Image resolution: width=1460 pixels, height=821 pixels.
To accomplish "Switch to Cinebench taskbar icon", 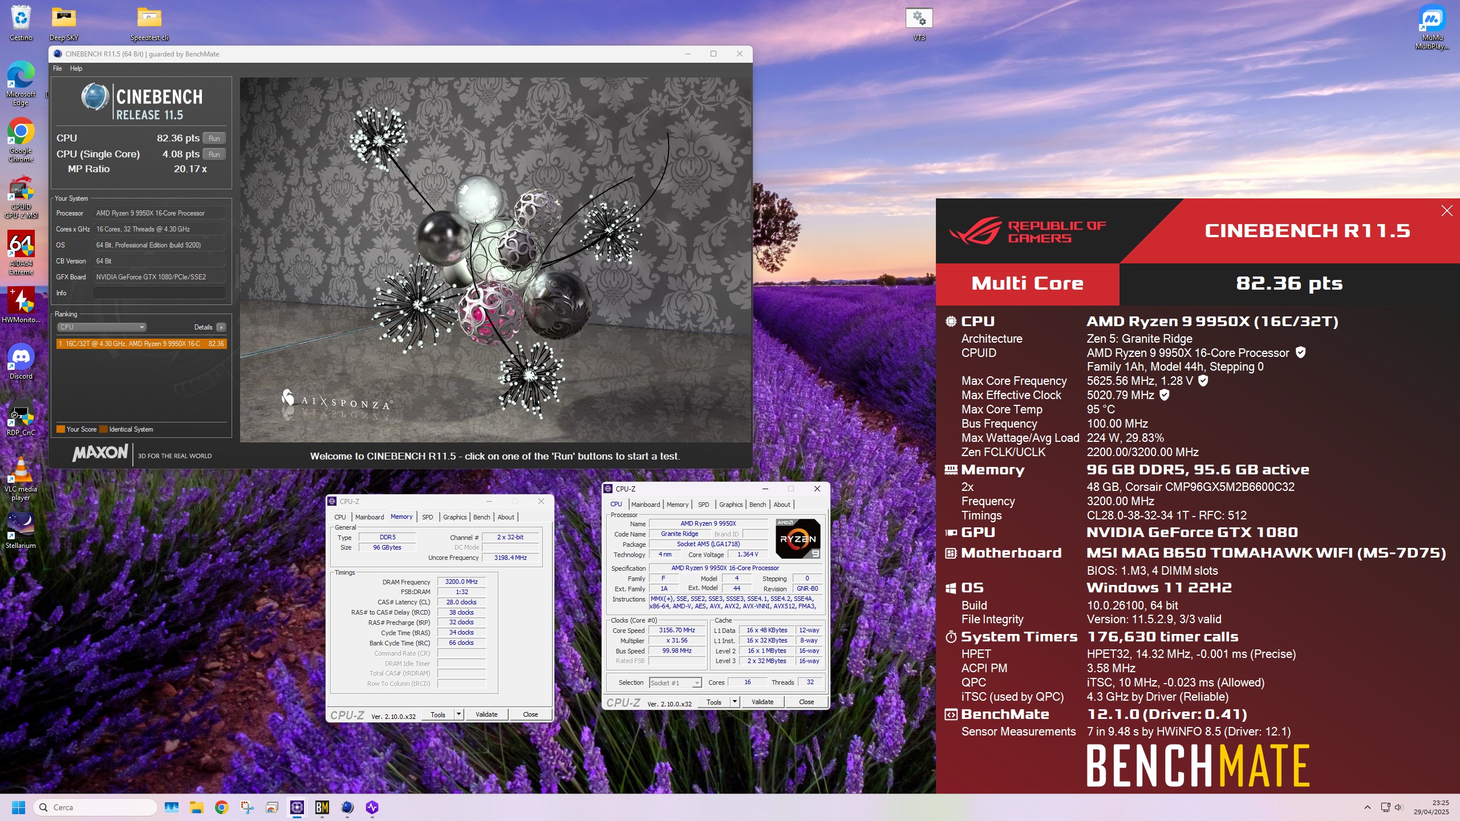I will (x=347, y=807).
